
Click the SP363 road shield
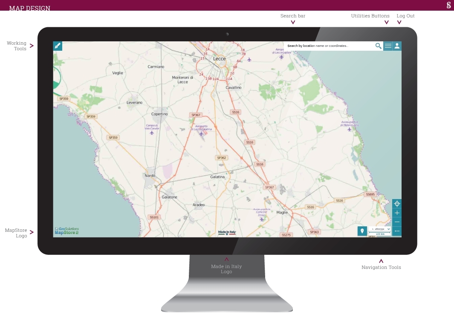coord(314,232)
